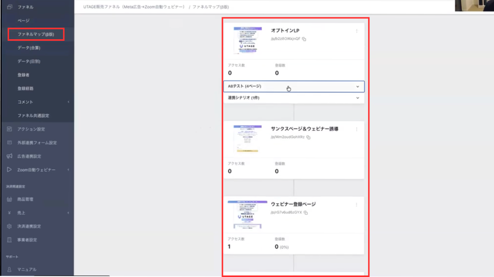Open the マニュアル support link
This screenshot has height=277, width=494.
pyautogui.click(x=27, y=269)
